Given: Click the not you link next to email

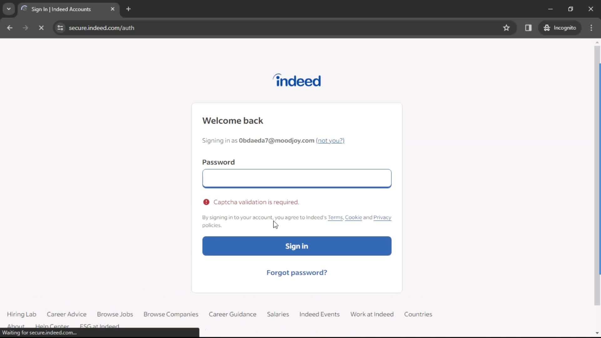Looking at the screenshot, I should [x=330, y=140].
